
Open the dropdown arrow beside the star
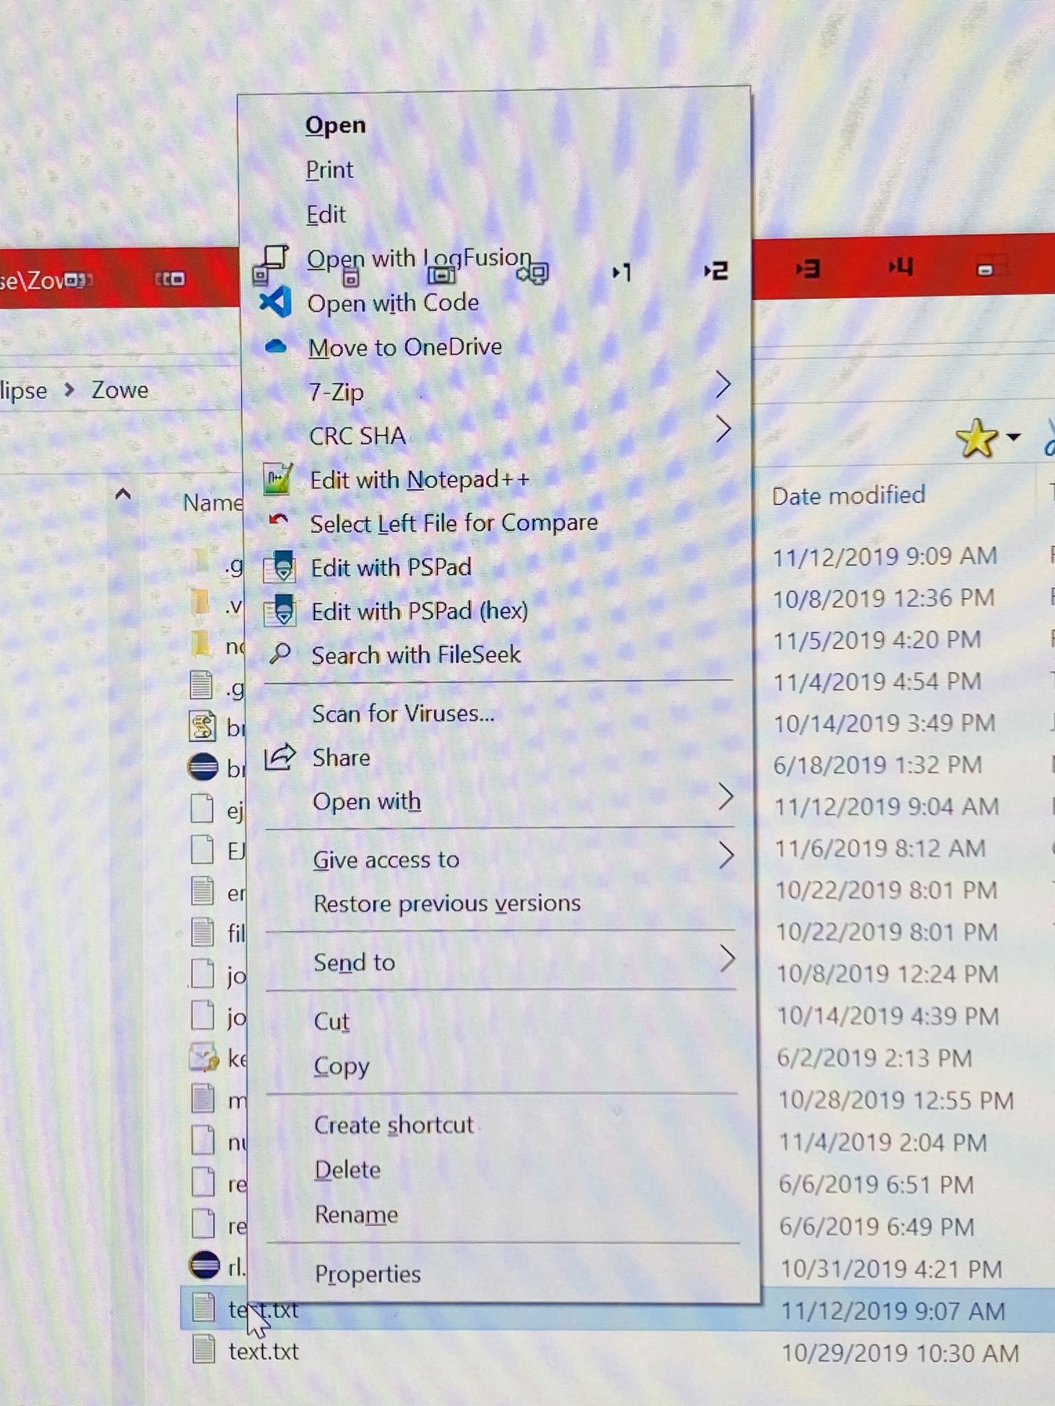(x=1013, y=437)
